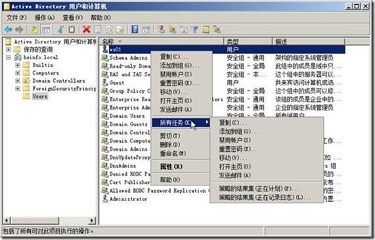Viewport: 375px width, 240px height.
Task: Open the 文件(F) menu
Action: click(x=16, y=18)
